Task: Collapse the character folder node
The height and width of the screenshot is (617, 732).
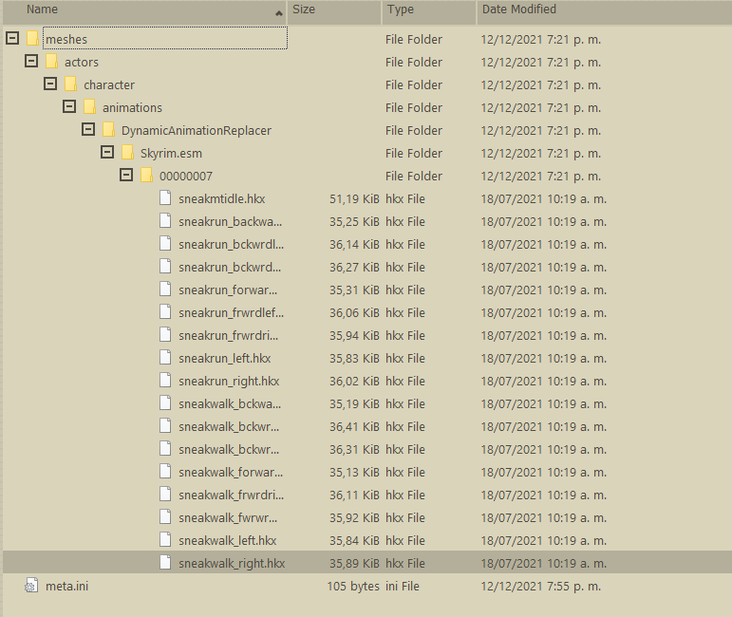Action: [x=50, y=84]
